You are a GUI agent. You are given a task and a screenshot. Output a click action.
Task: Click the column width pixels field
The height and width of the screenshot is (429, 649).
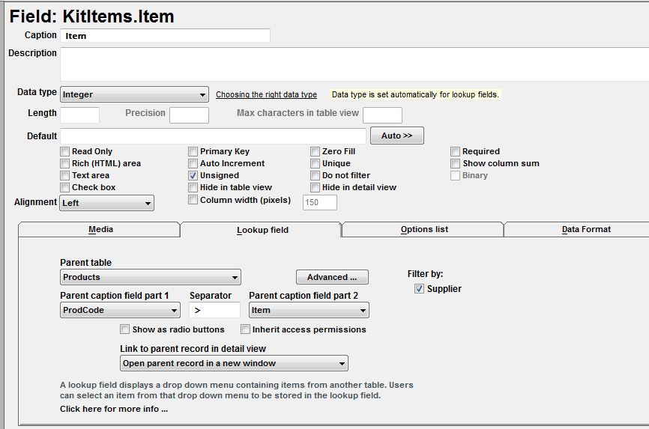(320, 202)
